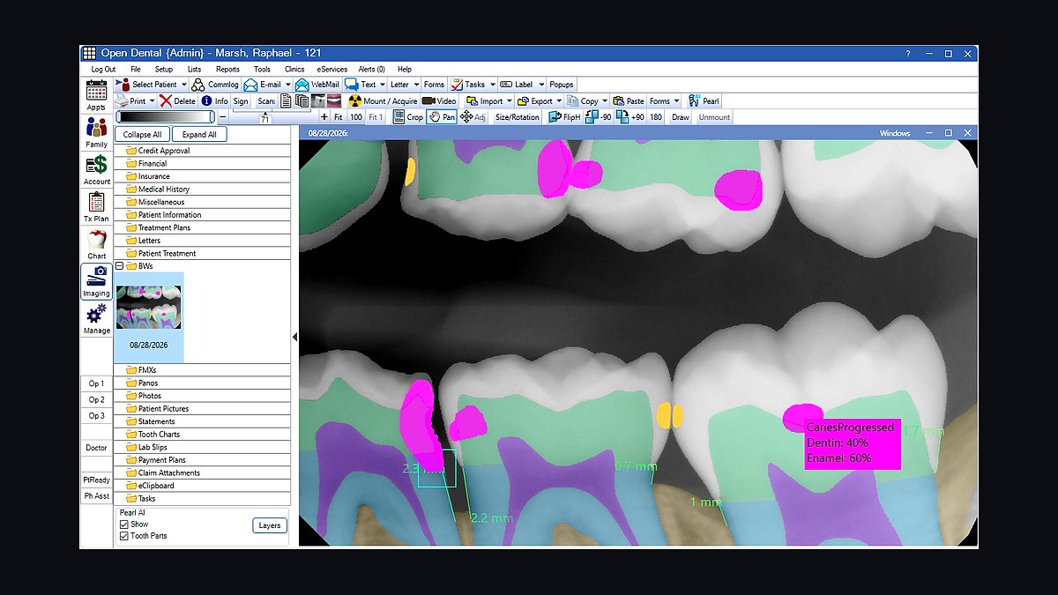This screenshot has height=595, width=1058.
Task: Toggle Pearl AI Show checkbox
Action: point(124,524)
